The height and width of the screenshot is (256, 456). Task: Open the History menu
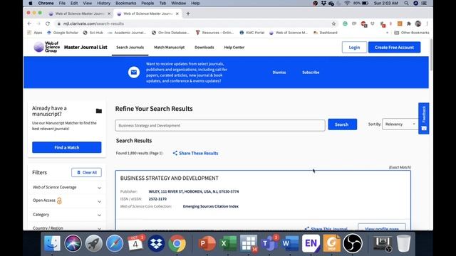pyautogui.click(x=103, y=3)
